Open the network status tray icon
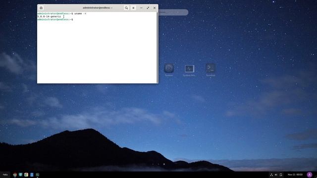This screenshot has height=178, width=317. coord(271,175)
